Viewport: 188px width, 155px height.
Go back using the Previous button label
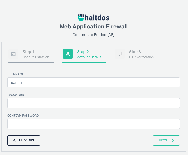pos(26,140)
